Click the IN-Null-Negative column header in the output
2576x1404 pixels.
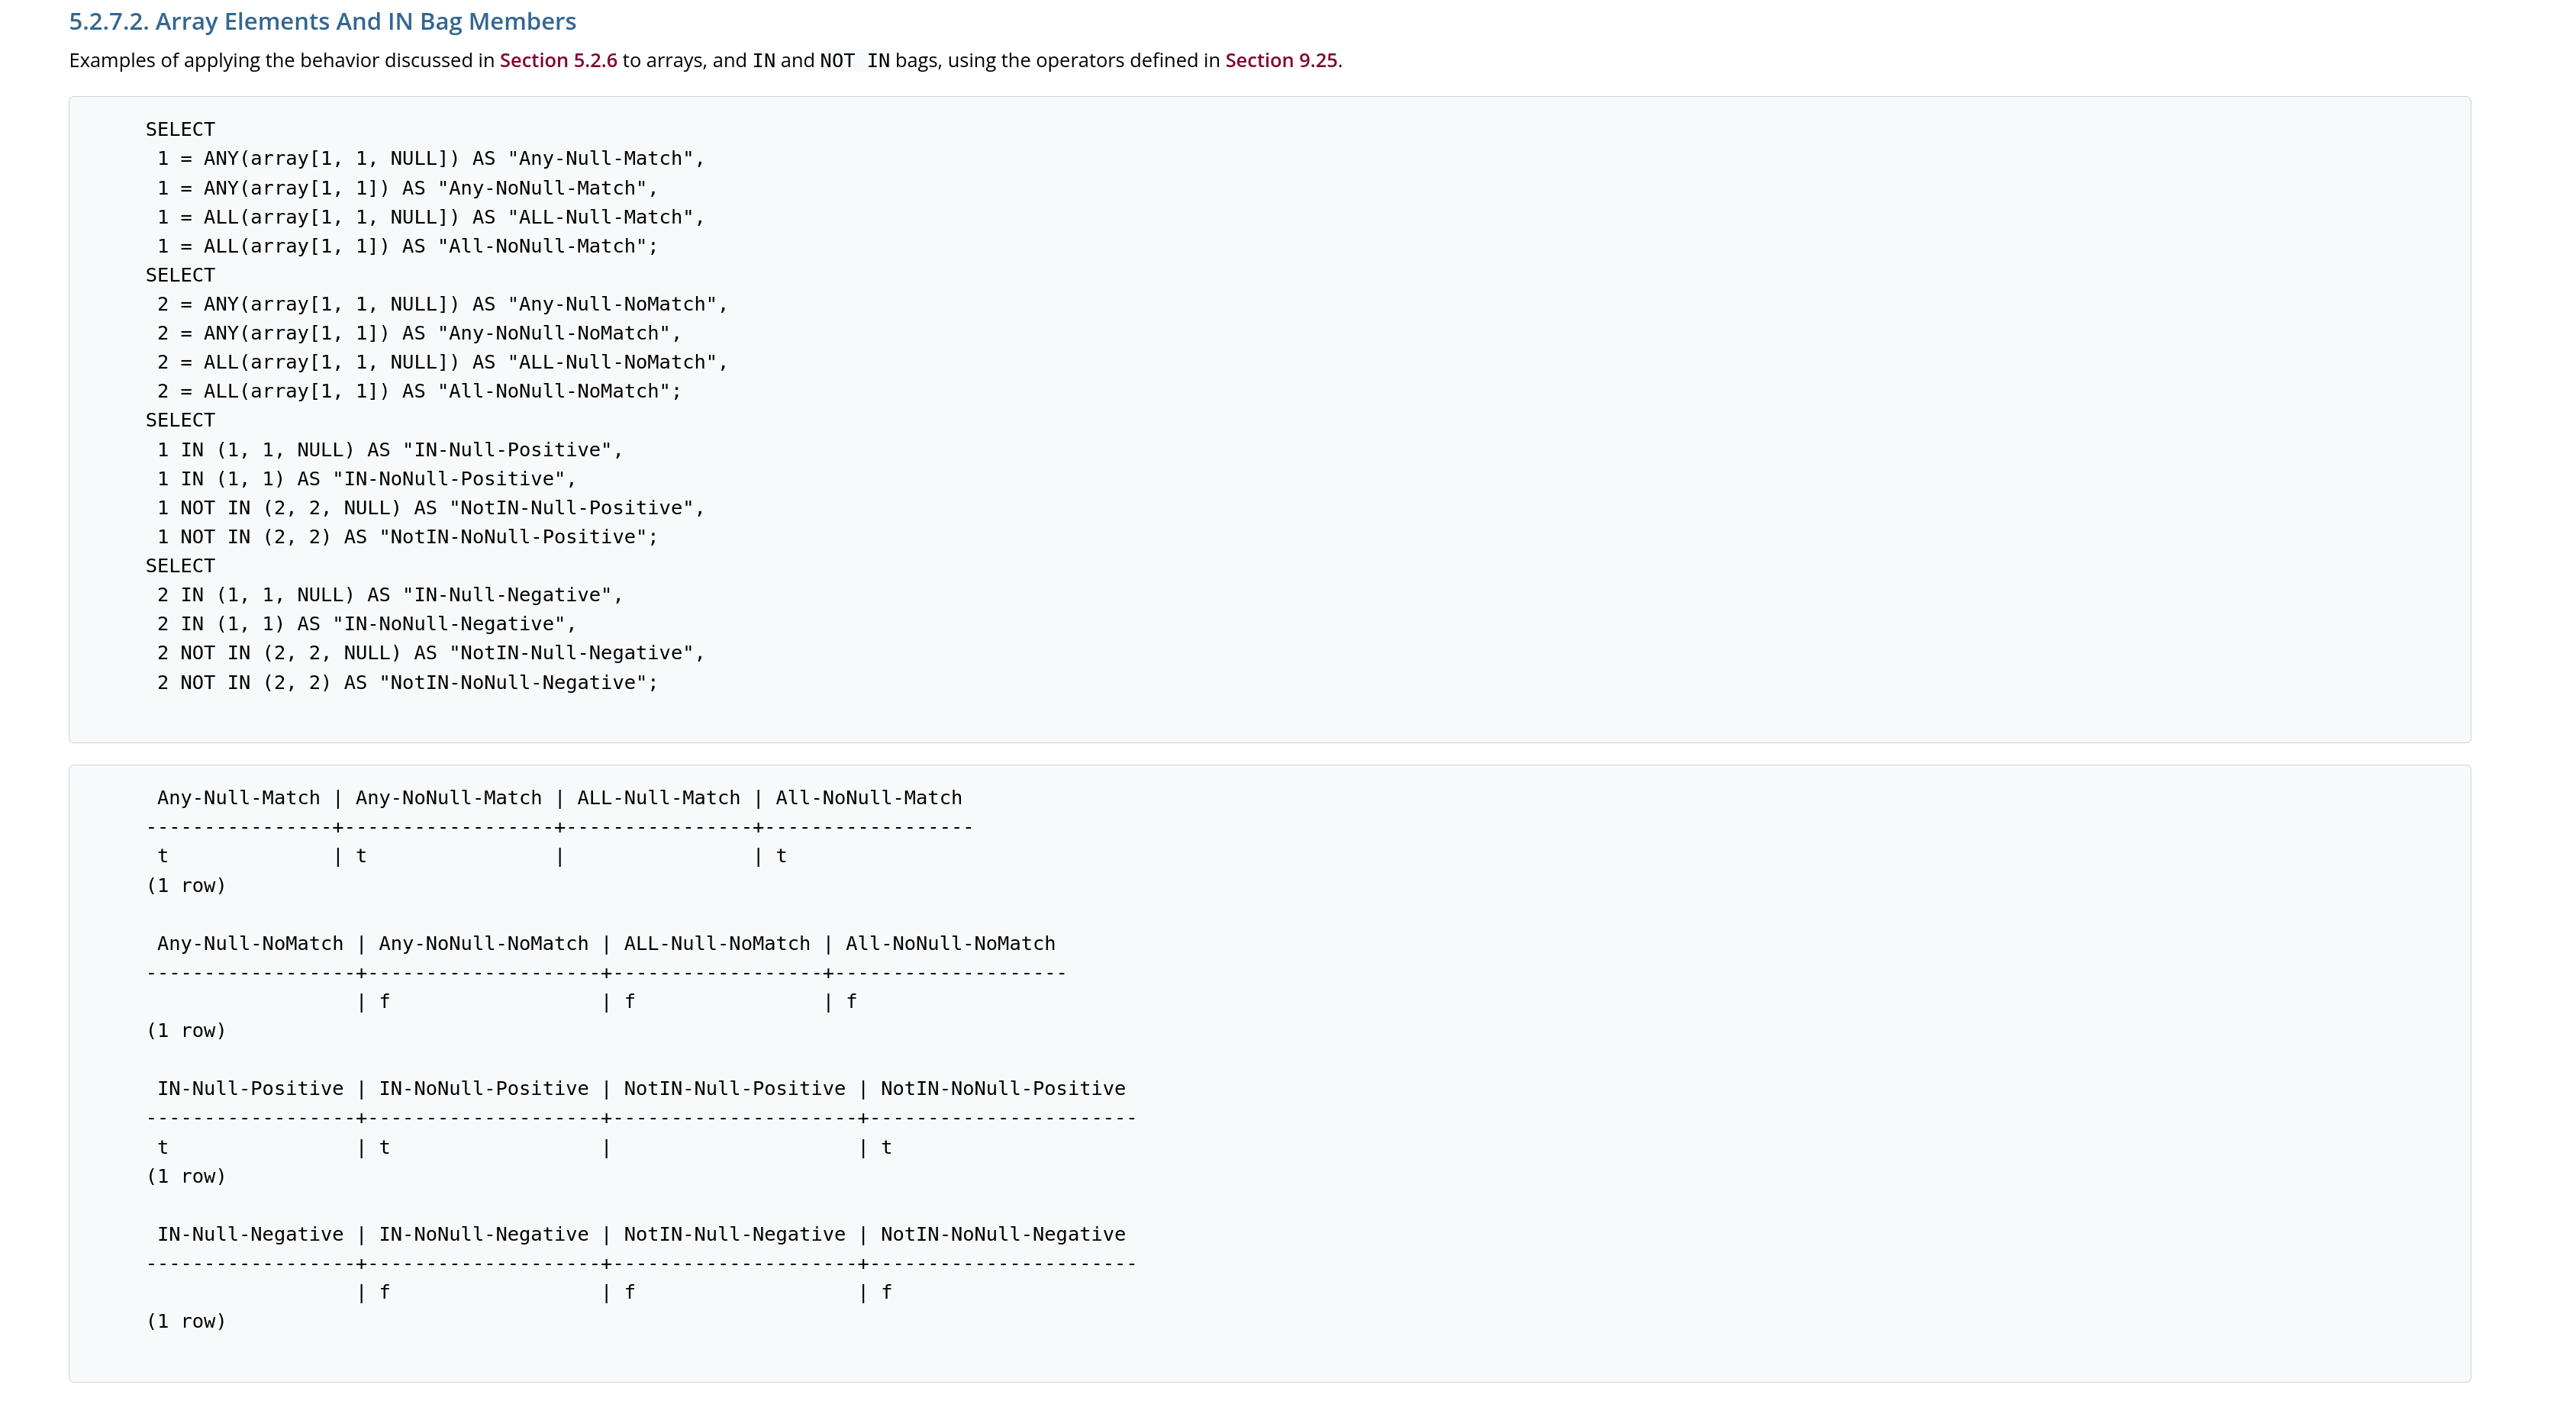250,1235
